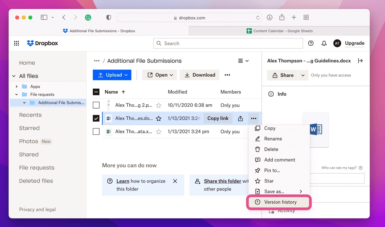
Task: Open the notifications bell
Action: (x=324, y=43)
